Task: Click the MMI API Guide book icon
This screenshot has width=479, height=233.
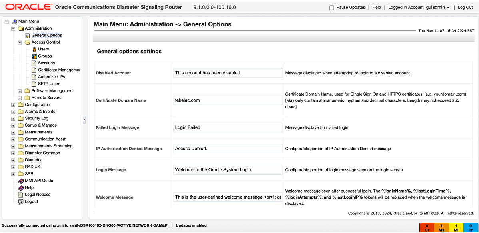Action: 21,181
